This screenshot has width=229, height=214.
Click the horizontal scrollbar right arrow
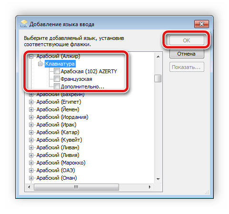(x=149, y=187)
